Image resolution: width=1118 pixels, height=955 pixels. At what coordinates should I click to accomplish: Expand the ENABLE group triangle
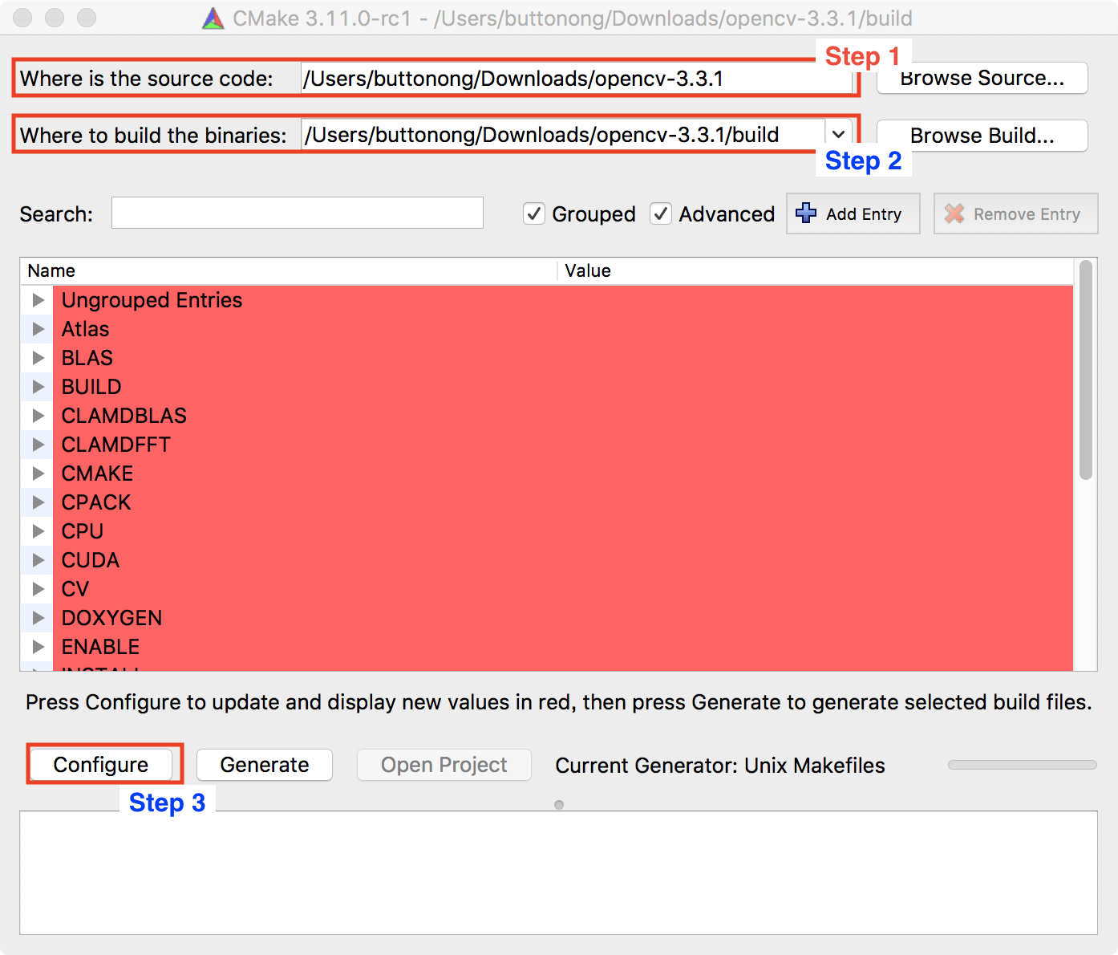coord(38,647)
